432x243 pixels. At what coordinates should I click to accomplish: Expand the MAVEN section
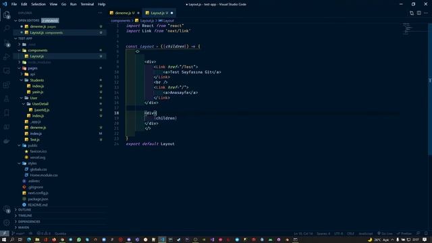pos(59,227)
